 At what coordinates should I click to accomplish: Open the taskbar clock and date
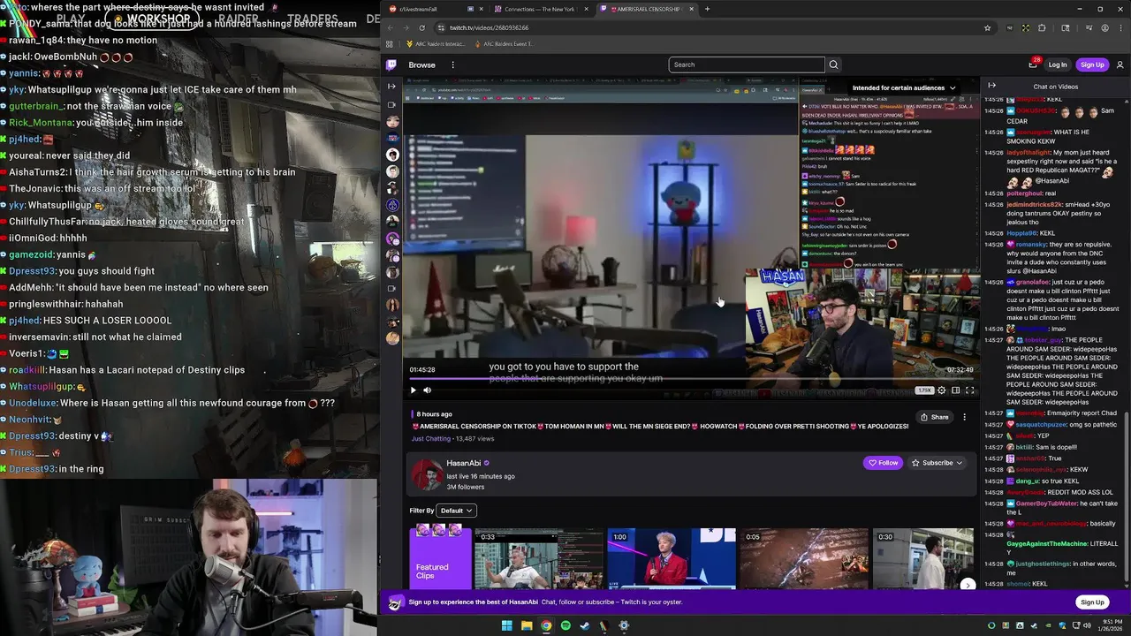point(1109,625)
